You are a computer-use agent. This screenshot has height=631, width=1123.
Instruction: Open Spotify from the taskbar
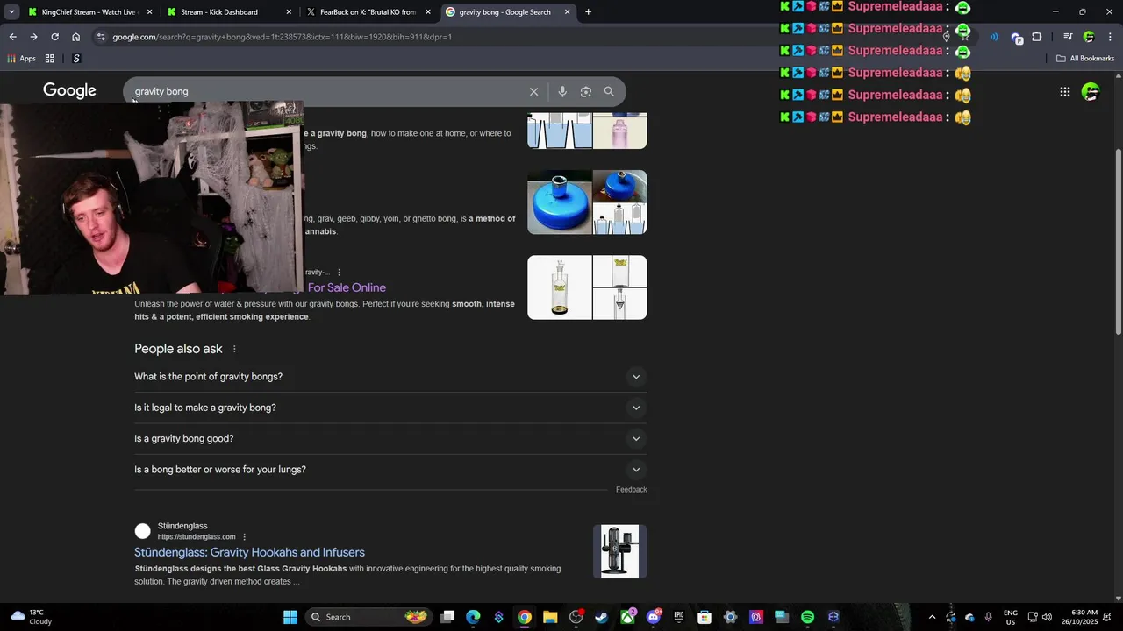(807, 617)
